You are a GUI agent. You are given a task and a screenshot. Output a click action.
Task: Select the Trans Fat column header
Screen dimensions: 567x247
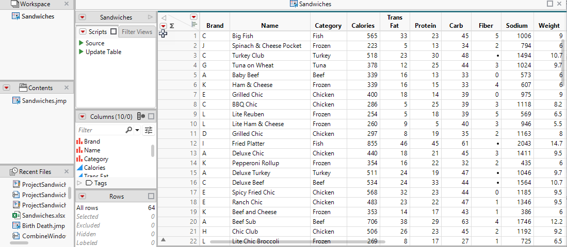point(395,22)
